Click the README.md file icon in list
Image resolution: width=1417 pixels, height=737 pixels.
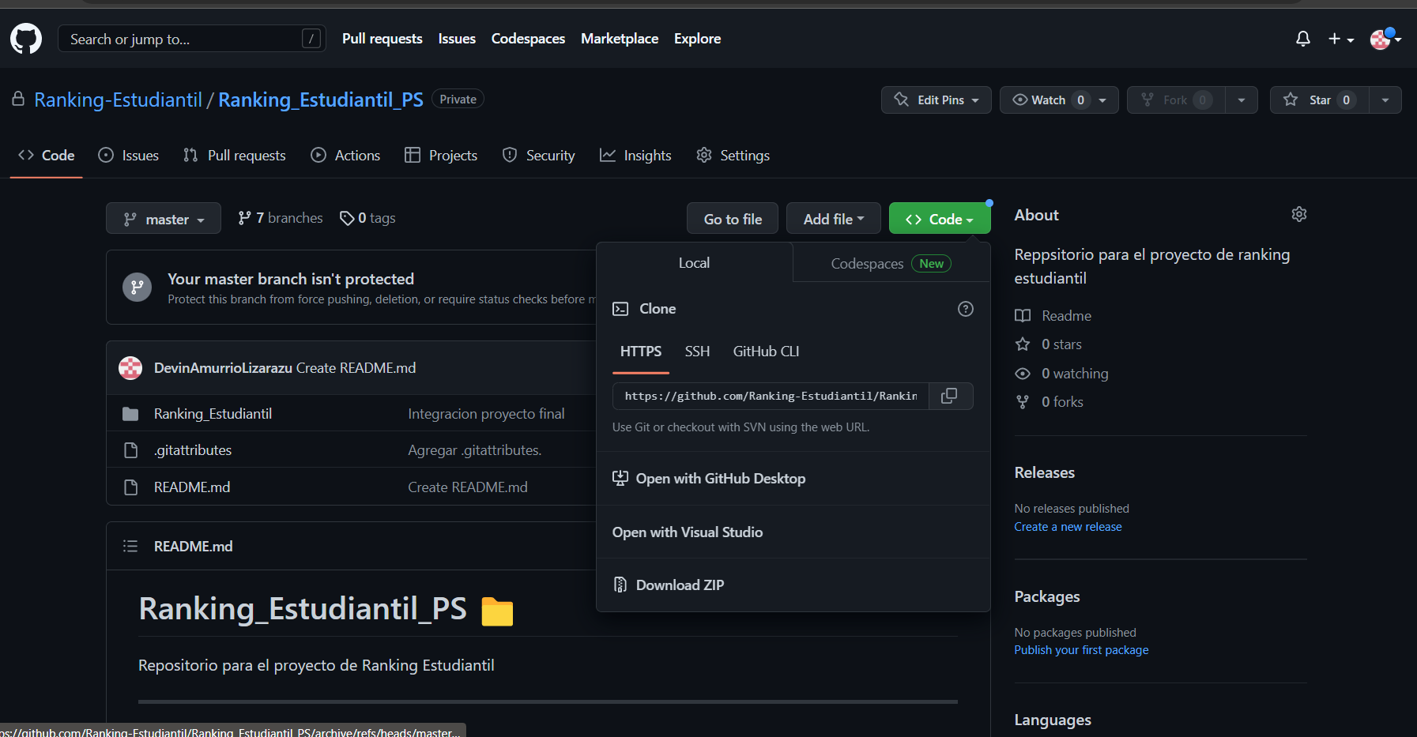pos(131,487)
